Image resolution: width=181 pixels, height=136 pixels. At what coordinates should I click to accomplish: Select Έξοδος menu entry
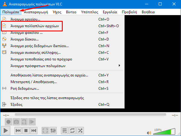pos(62,105)
